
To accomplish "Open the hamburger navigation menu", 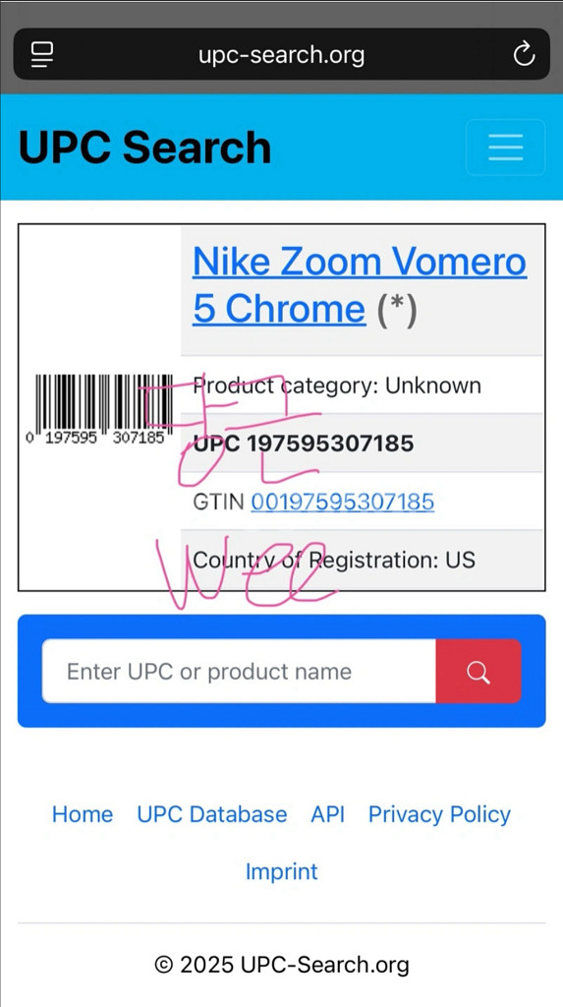I will (x=505, y=148).
